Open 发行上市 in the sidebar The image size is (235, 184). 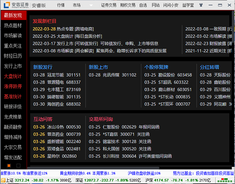pyautogui.click(x=13, y=66)
